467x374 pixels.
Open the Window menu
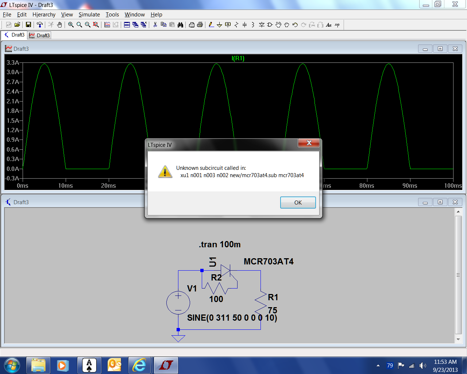[x=135, y=15]
